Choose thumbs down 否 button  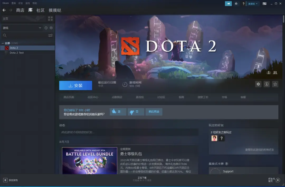tap(136, 112)
